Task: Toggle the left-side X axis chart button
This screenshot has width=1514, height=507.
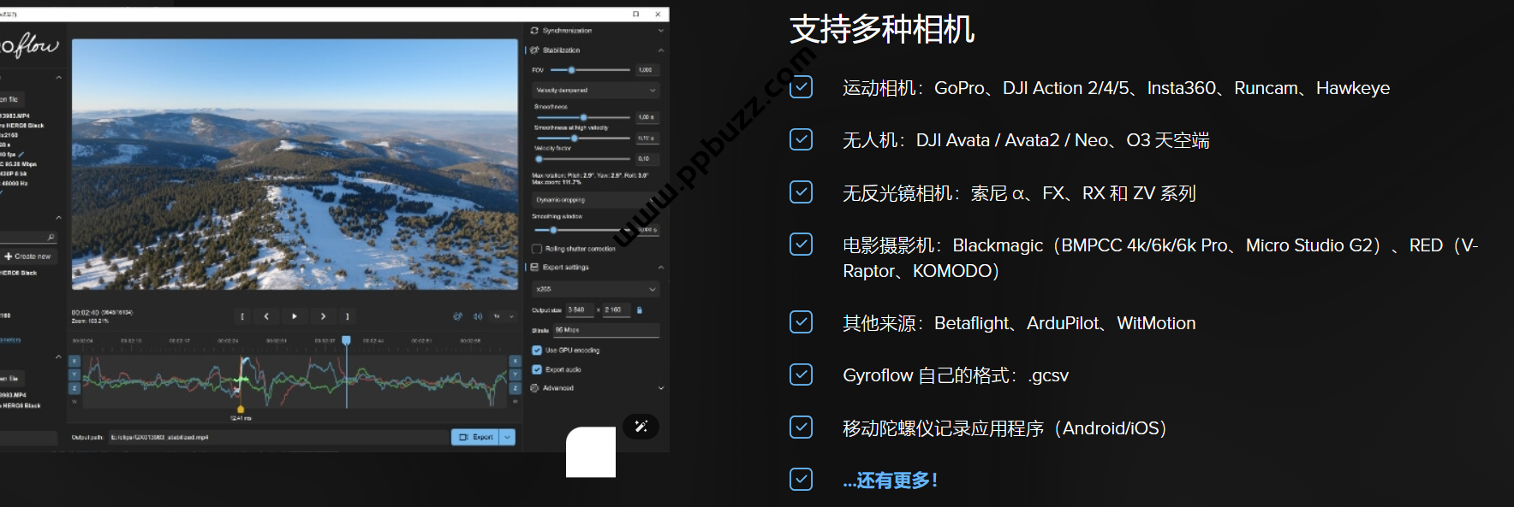Action: (75, 361)
